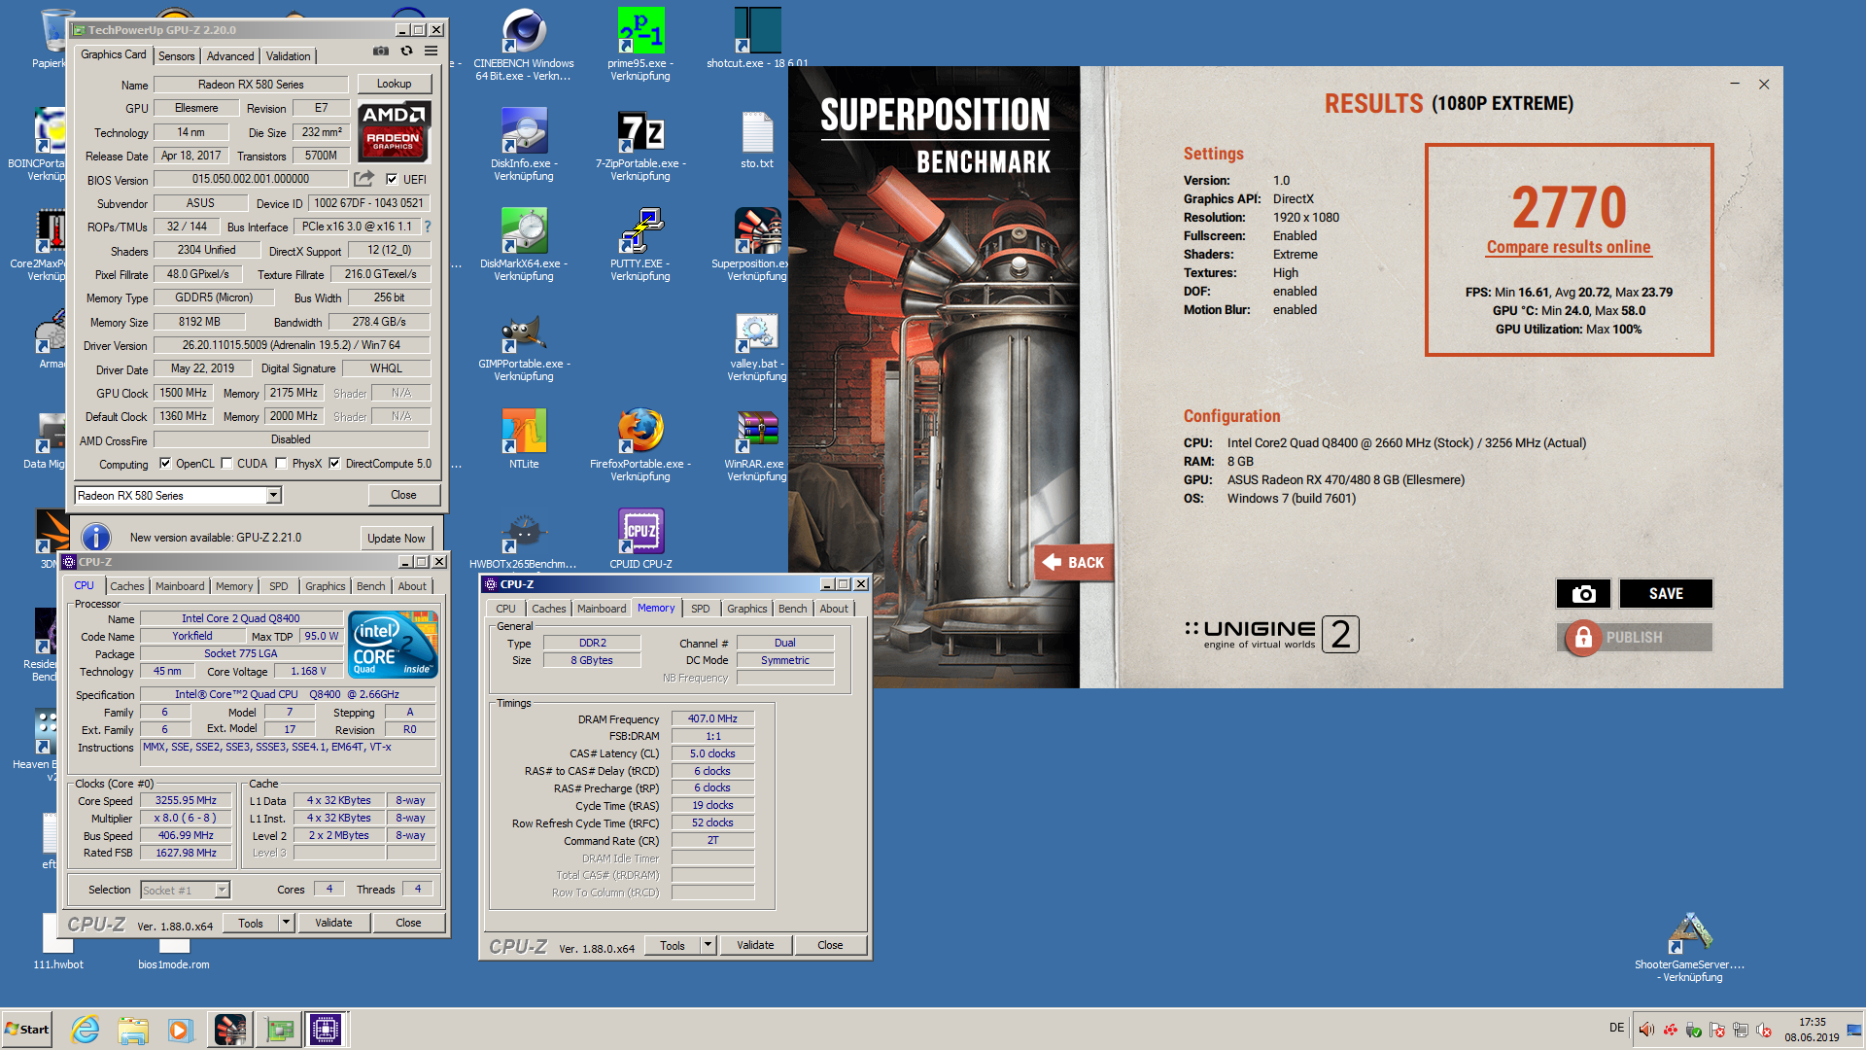Click the Intel Core 2 Quad logo in CPU-Z
Viewport: 1866px width, 1050px height.
393,644
